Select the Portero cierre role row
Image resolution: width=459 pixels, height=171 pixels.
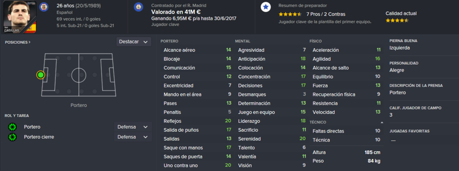[78, 137]
